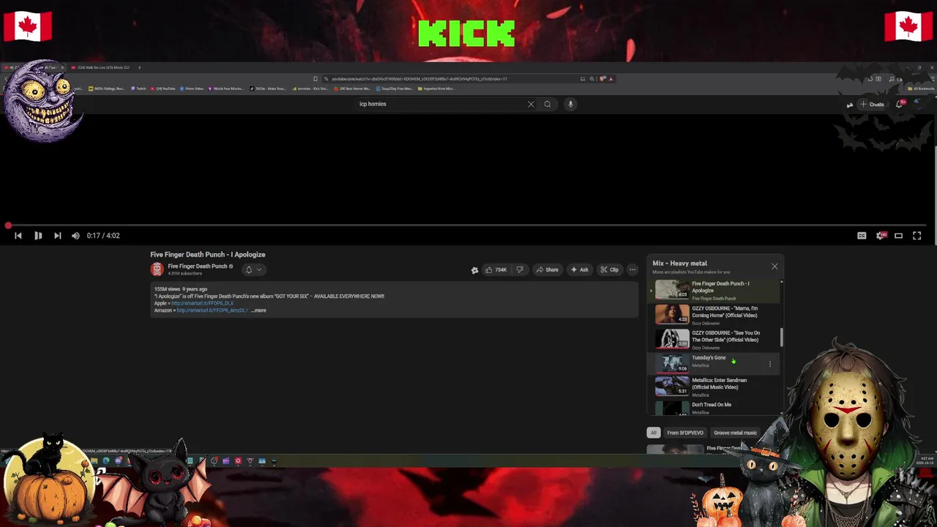Image resolution: width=937 pixels, height=527 pixels.
Task: Play 'I Apologize' in the mix list
Action: pyautogui.click(x=715, y=290)
